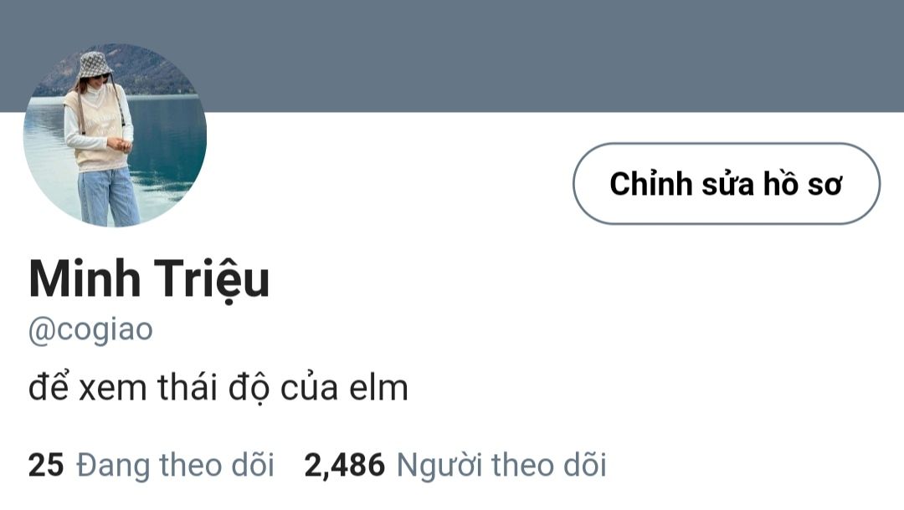
Task: Click the person's bucket hat in avatar
Action: click(95, 65)
